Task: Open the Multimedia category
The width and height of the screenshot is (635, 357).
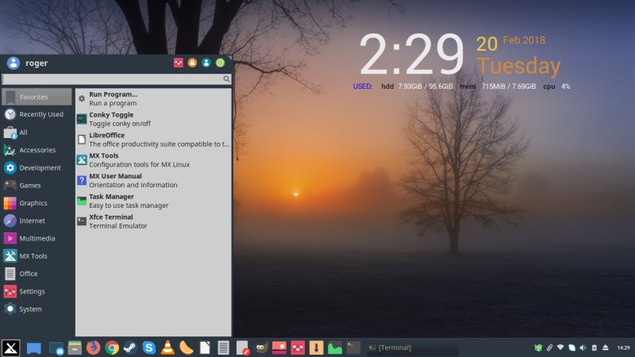Action: point(37,239)
